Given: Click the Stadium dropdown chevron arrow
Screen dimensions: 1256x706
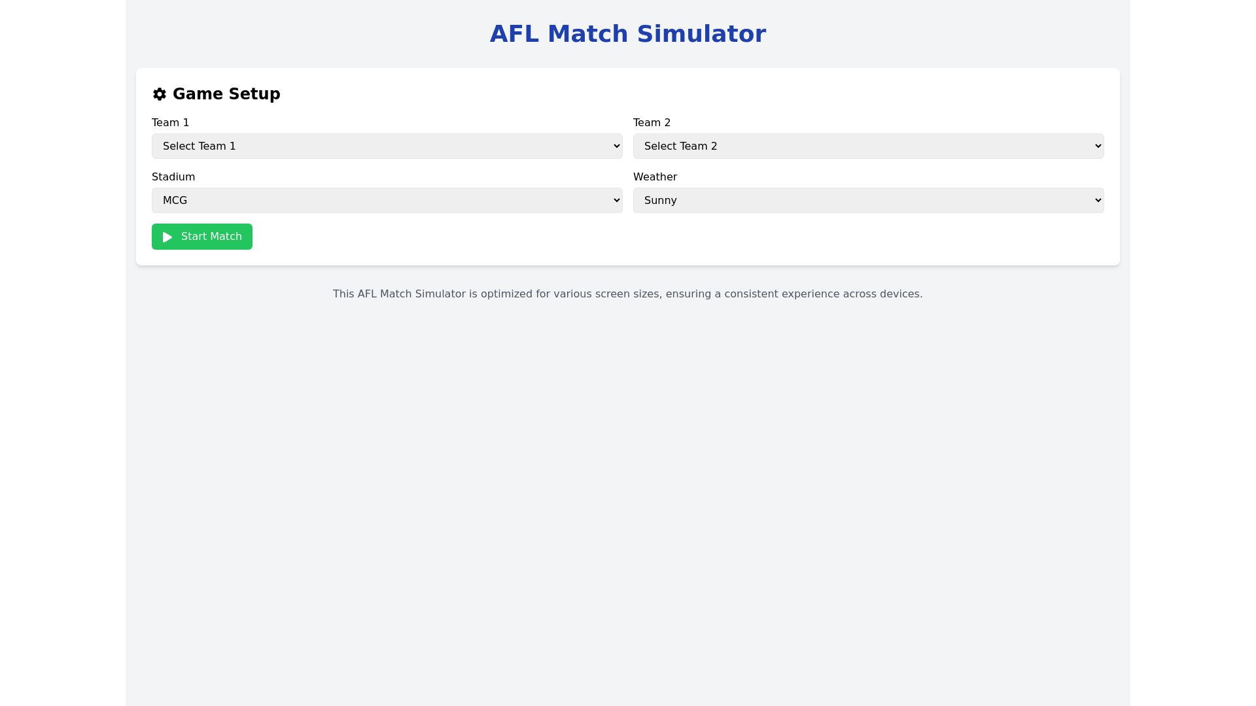Looking at the screenshot, I should click(x=616, y=201).
